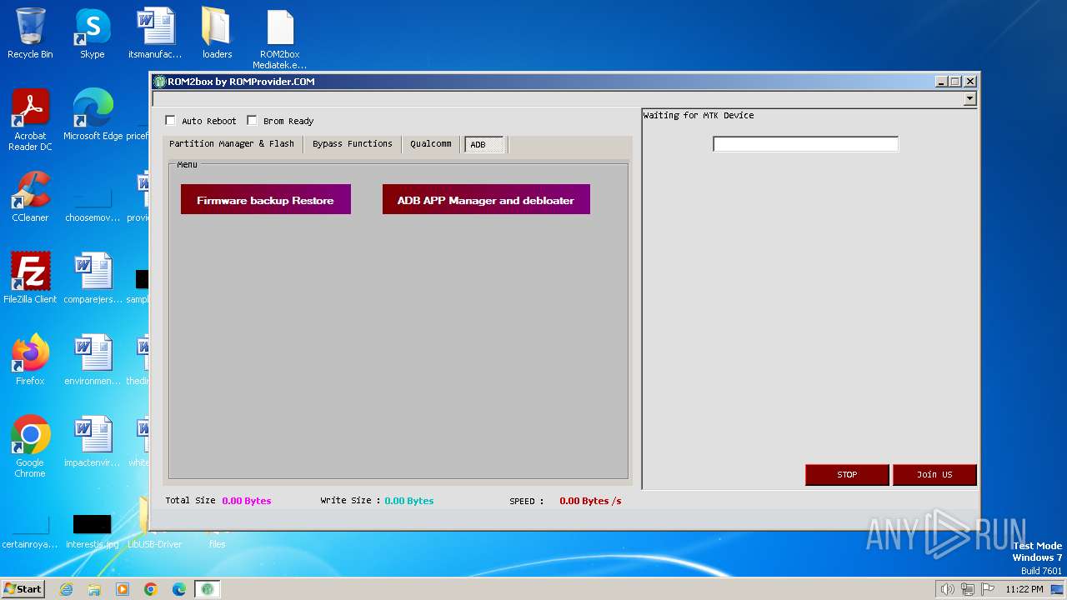Click the empty field under Waiting for MTK Device
Viewport: 1067px width, 600px height.
pyautogui.click(x=806, y=144)
